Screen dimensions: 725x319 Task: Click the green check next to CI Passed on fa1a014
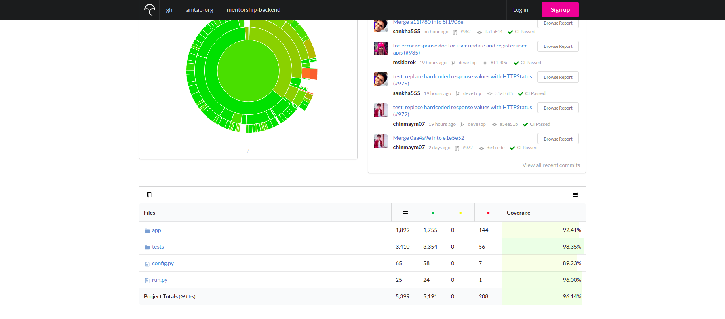tap(510, 32)
